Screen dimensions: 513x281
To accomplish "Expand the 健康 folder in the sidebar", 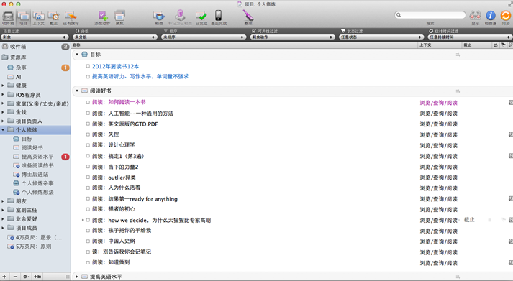I will [3, 86].
